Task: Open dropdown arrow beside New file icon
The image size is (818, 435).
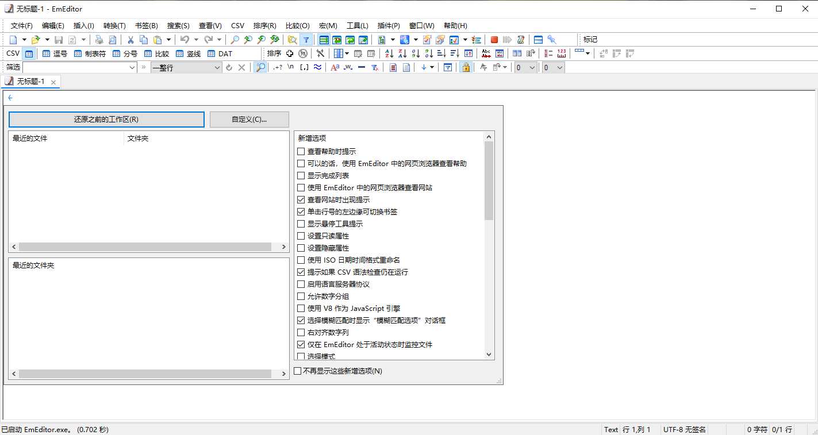Action: 24,40
